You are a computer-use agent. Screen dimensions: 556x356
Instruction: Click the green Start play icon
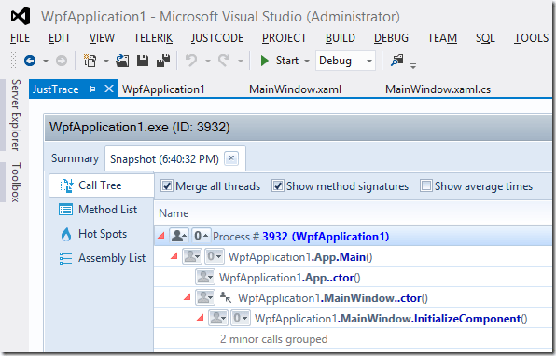point(265,61)
